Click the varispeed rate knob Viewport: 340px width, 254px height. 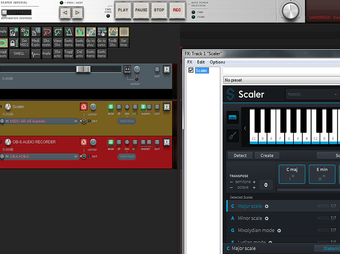click(291, 11)
